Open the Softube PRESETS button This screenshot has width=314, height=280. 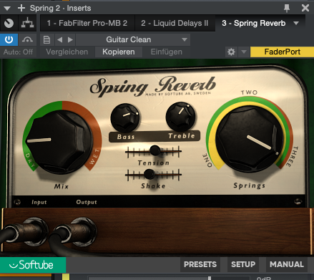pyautogui.click(x=200, y=264)
